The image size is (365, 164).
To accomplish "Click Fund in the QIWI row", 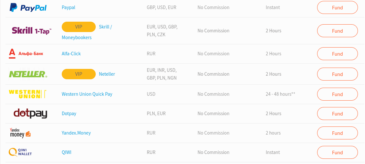I will [337, 152].
